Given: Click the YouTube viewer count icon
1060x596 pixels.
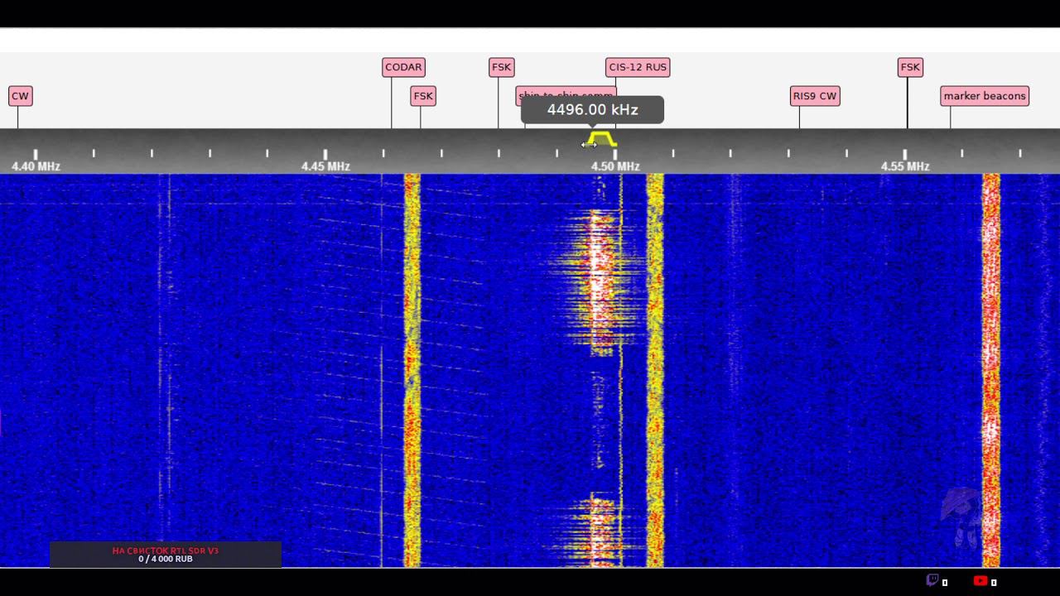Looking at the screenshot, I should click(x=980, y=581).
